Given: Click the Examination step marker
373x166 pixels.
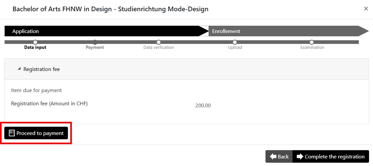Looking at the screenshot, I should coord(312,42).
